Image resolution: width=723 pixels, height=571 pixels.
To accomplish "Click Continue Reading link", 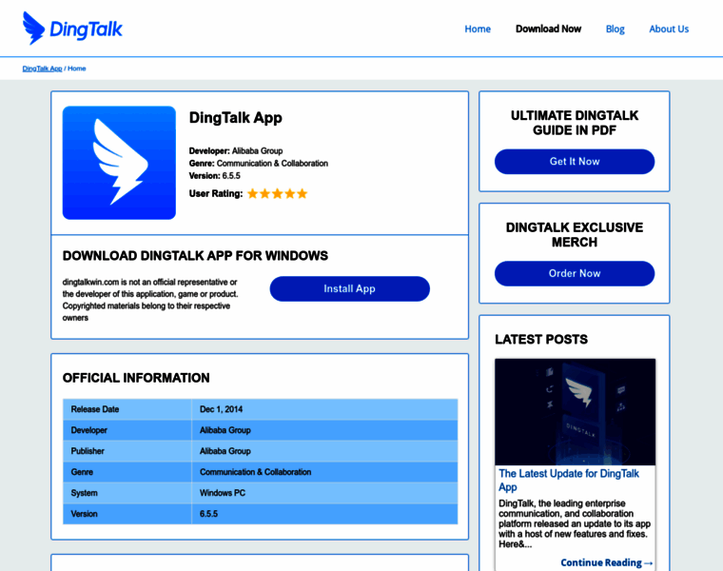I will coord(606,562).
